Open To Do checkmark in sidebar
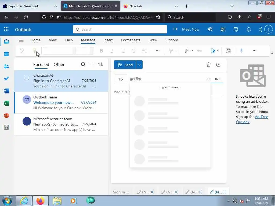Screen dimensions: 275x206 pyautogui.click(x=6, y=79)
